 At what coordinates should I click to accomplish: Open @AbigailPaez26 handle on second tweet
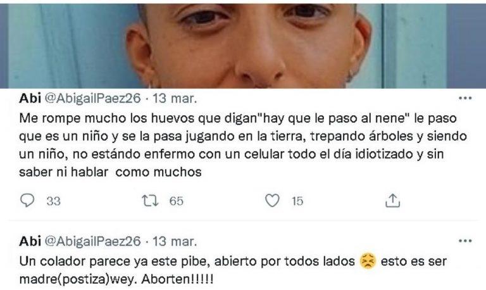point(92,241)
